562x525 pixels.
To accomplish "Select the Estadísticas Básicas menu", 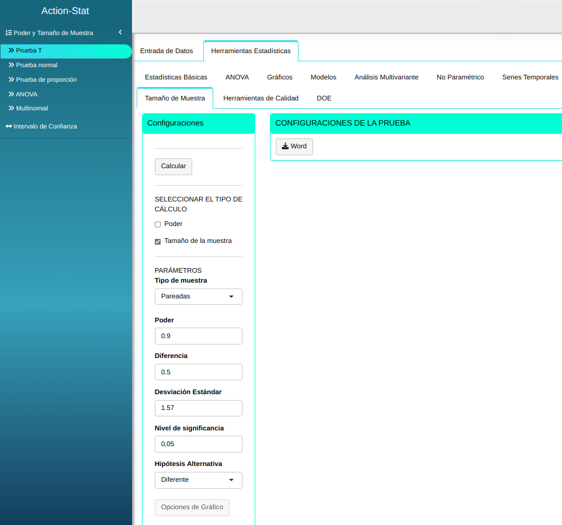I will pos(176,77).
